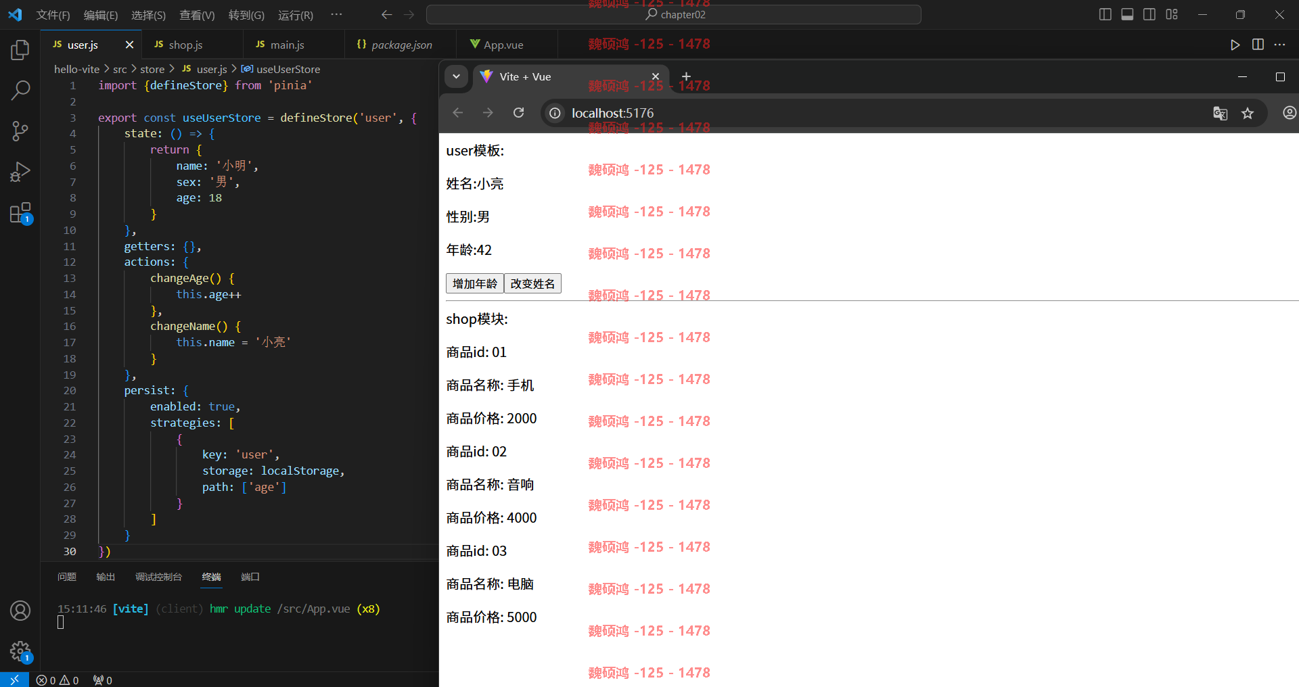Viewport: 1299px width, 687px height.
Task: Click the 增加年龄 button
Action: pyautogui.click(x=475, y=283)
